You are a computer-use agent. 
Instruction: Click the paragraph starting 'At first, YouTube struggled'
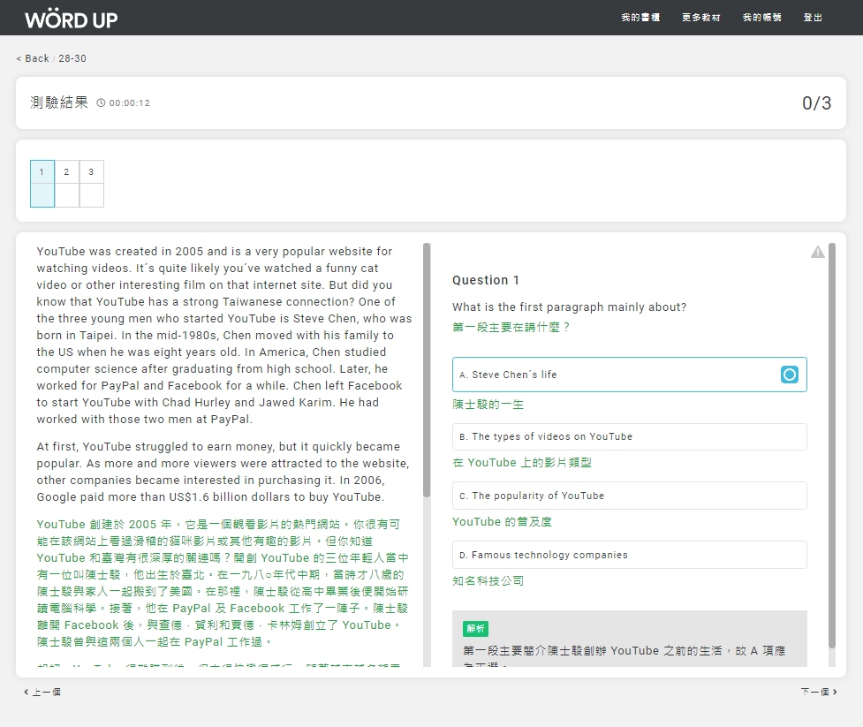pyautogui.click(x=223, y=472)
